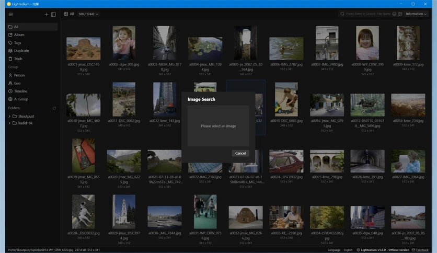Click the plus add icon in sidebar header
This screenshot has width=437, height=253.
(47, 14)
